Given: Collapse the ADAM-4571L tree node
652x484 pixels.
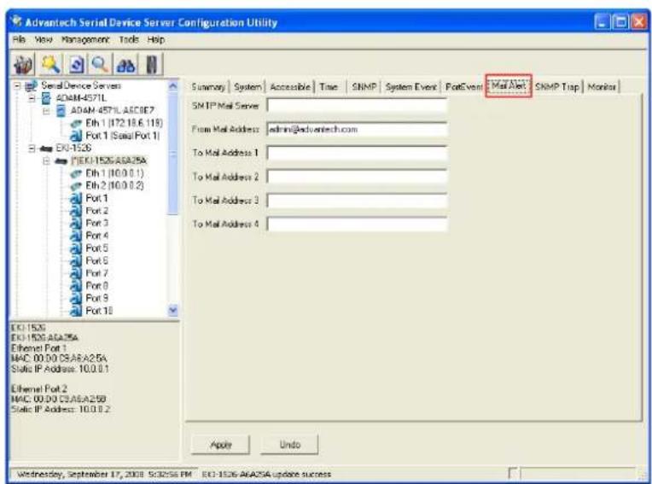Looking at the screenshot, I should [x=32, y=98].
